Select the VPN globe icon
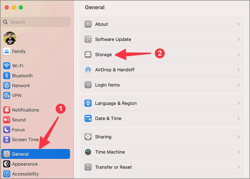 pos(7,95)
